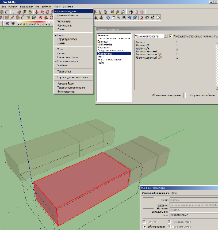Viewport: 218px width, 230px height.
Task: Choose 'Консоль Ruby' menu entry
Action: (x=73, y=83)
